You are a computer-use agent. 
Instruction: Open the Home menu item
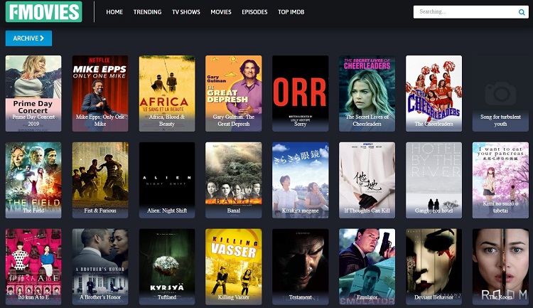click(114, 12)
